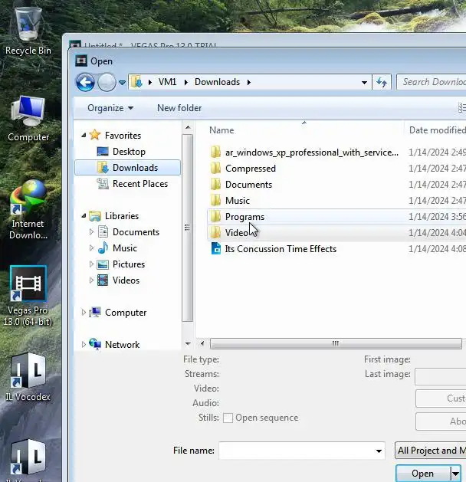The width and height of the screenshot is (466, 482).
Task: Select Its Concussion Time Effects project file
Action: 281,249
